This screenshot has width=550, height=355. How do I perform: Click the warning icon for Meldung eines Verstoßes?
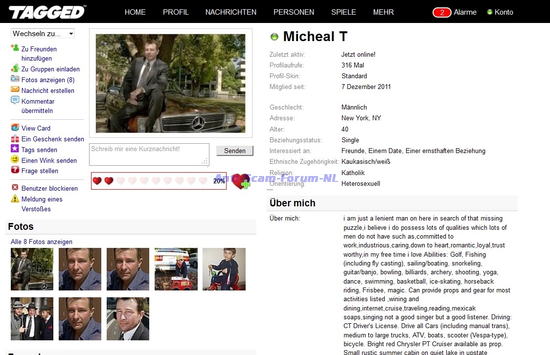point(15,199)
